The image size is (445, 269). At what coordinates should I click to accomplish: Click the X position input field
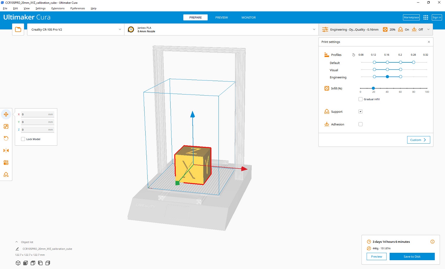pyautogui.click(x=37, y=114)
